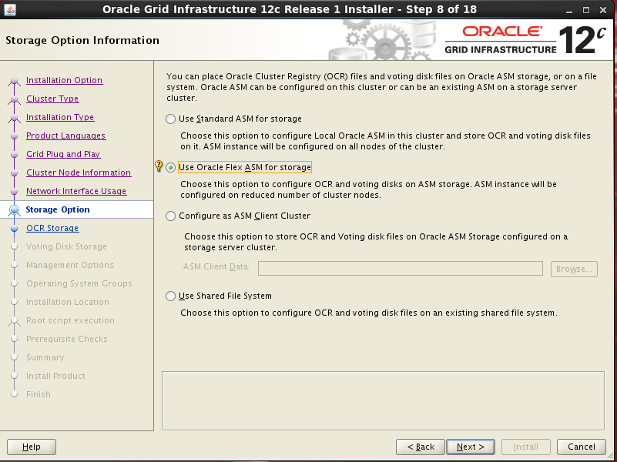Click Prerequisite Checks step text
The width and height of the screenshot is (617, 462).
tap(66, 339)
